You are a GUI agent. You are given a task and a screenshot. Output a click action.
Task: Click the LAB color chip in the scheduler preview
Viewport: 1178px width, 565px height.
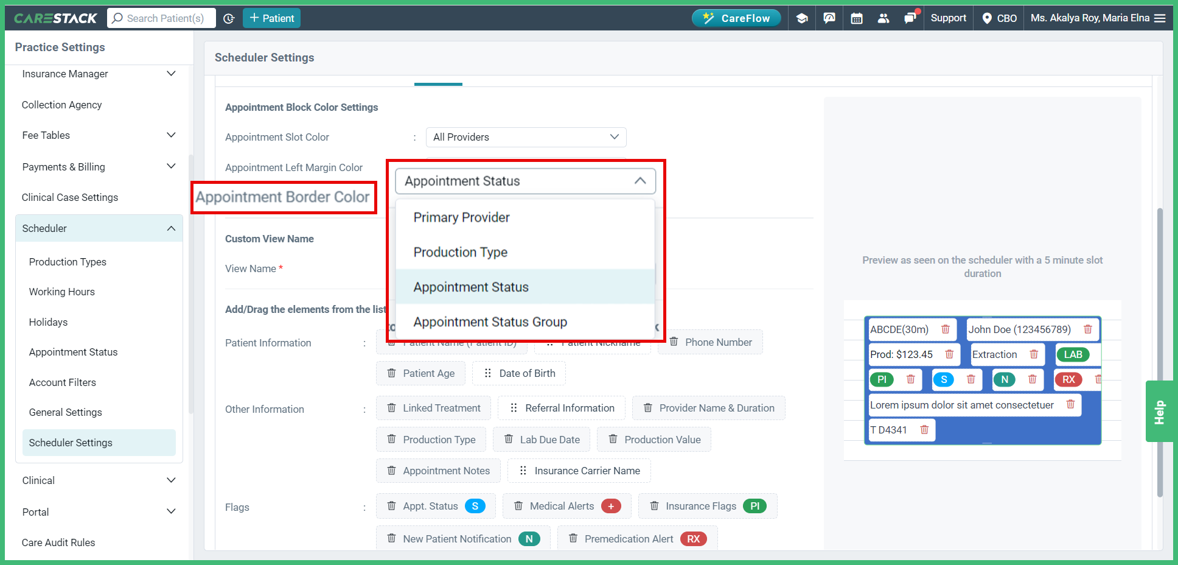pyautogui.click(x=1074, y=354)
